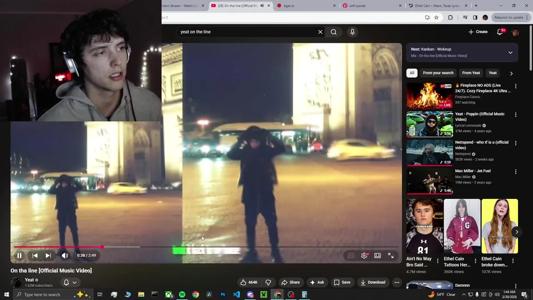Click Windows Start button

coord(7,295)
